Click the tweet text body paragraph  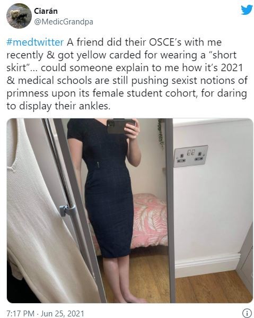tap(127, 74)
